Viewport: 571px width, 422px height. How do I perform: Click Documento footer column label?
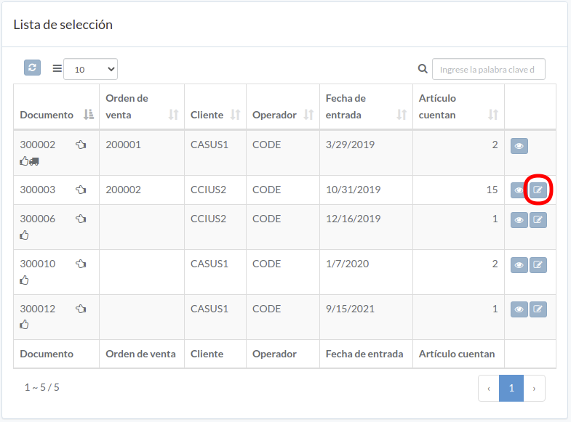click(47, 354)
